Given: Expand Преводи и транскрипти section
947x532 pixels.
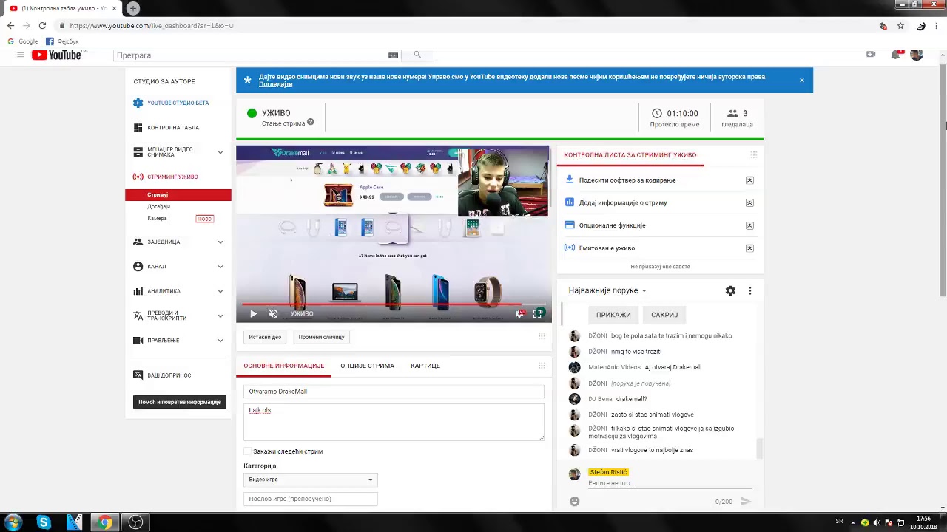Looking at the screenshot, I should (x=220, y=316).
